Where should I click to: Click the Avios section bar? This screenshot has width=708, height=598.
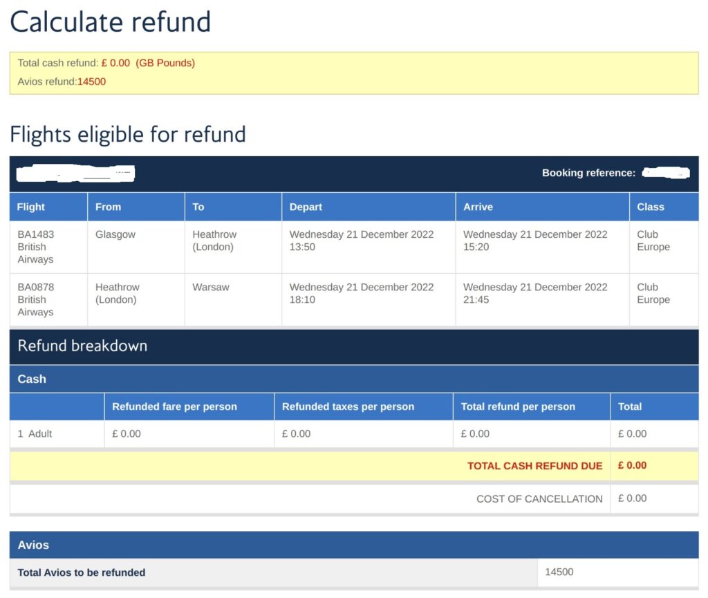pos(354,545)
